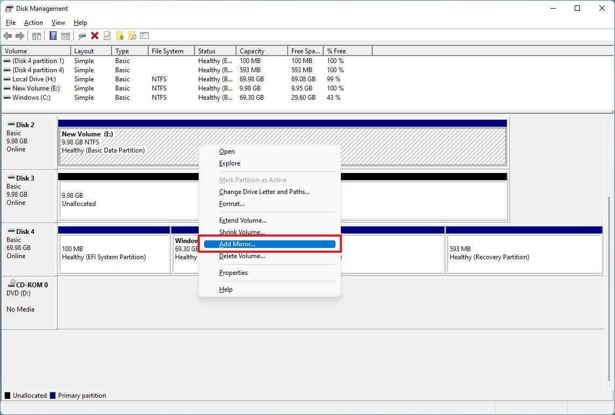Choose Format from the context menu
This screenshot has width=615, height=415.
pos(232,204)
